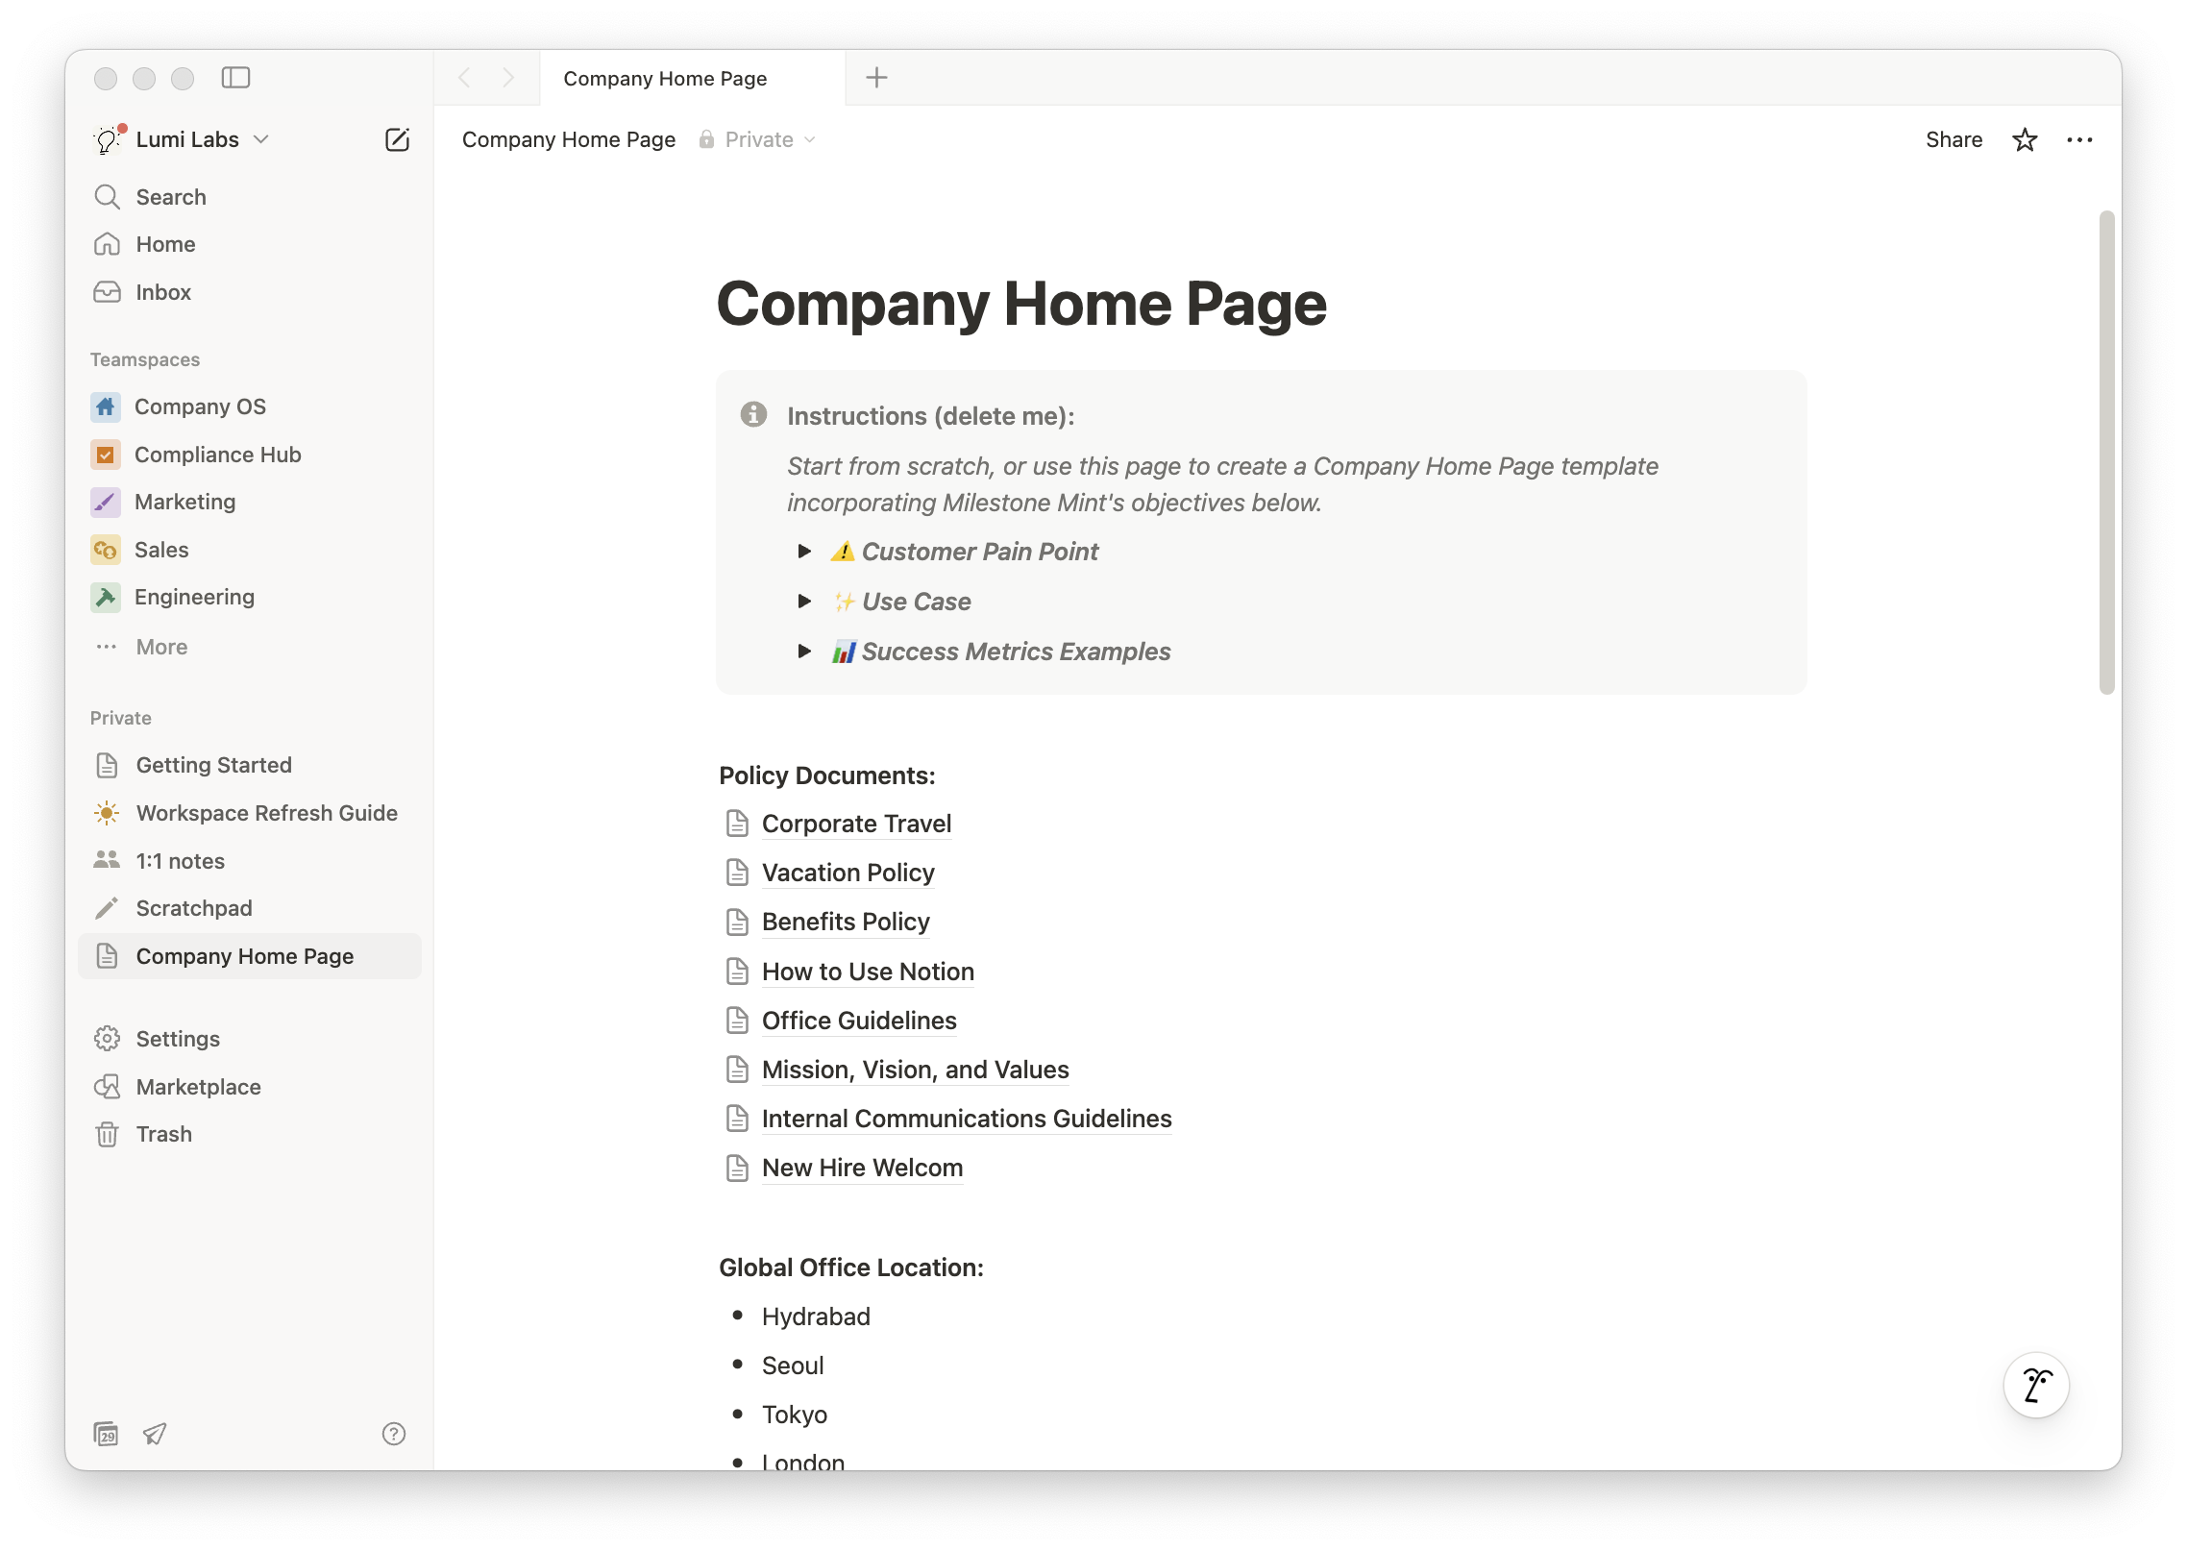Open Notion AI assistant button
The height and width of the screenshot is (1551, 2187).
[x=2036, y=1385]
